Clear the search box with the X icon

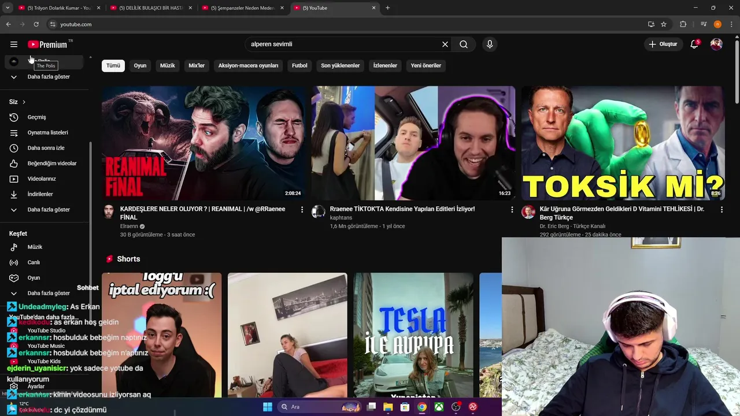pyautogui.click(x=445, y=44)
